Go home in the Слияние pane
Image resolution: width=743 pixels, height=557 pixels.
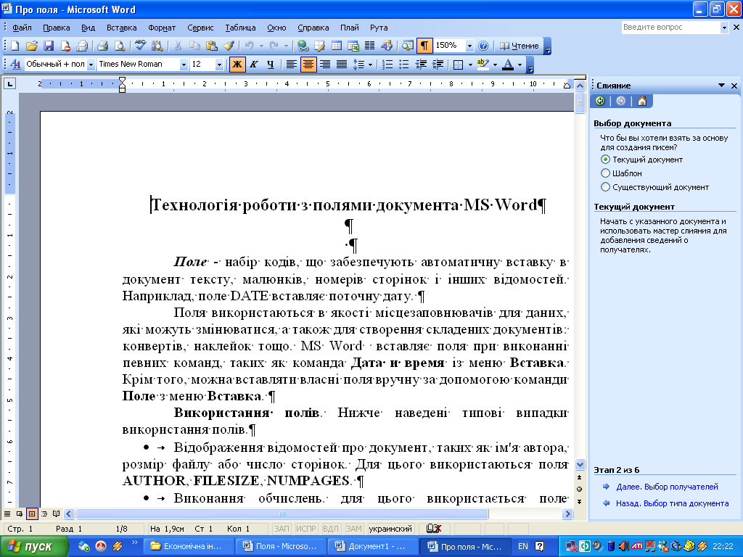click(x=642, y=101)
